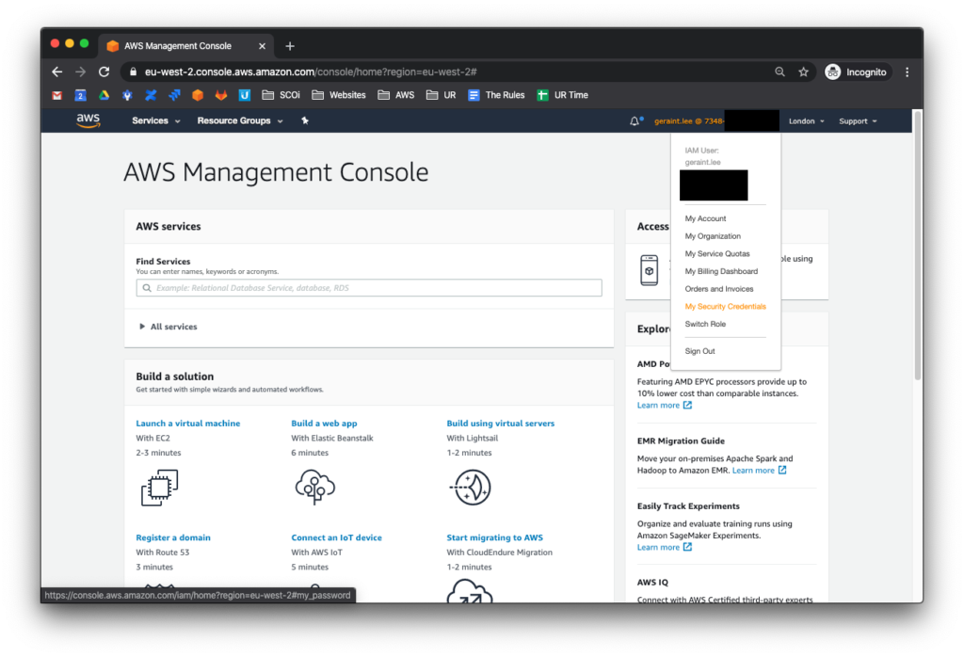Image resolution: width=964 pixels, height=657 pixels.
Task: Select My Organization menu item
Action: [x=713, y=236]
